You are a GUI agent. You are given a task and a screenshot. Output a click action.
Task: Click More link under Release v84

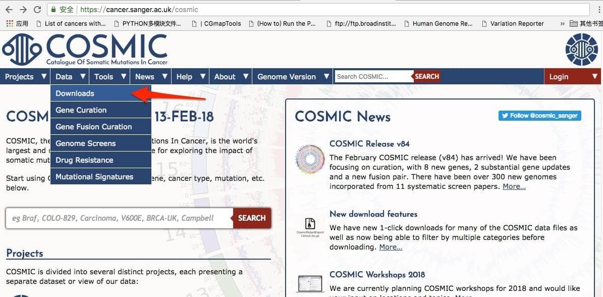point(514,186)
